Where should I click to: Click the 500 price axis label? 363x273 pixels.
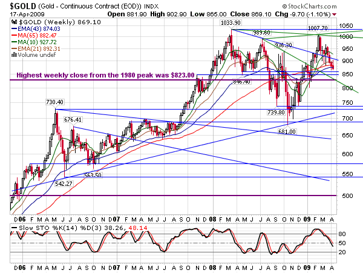tap(347, 196)
